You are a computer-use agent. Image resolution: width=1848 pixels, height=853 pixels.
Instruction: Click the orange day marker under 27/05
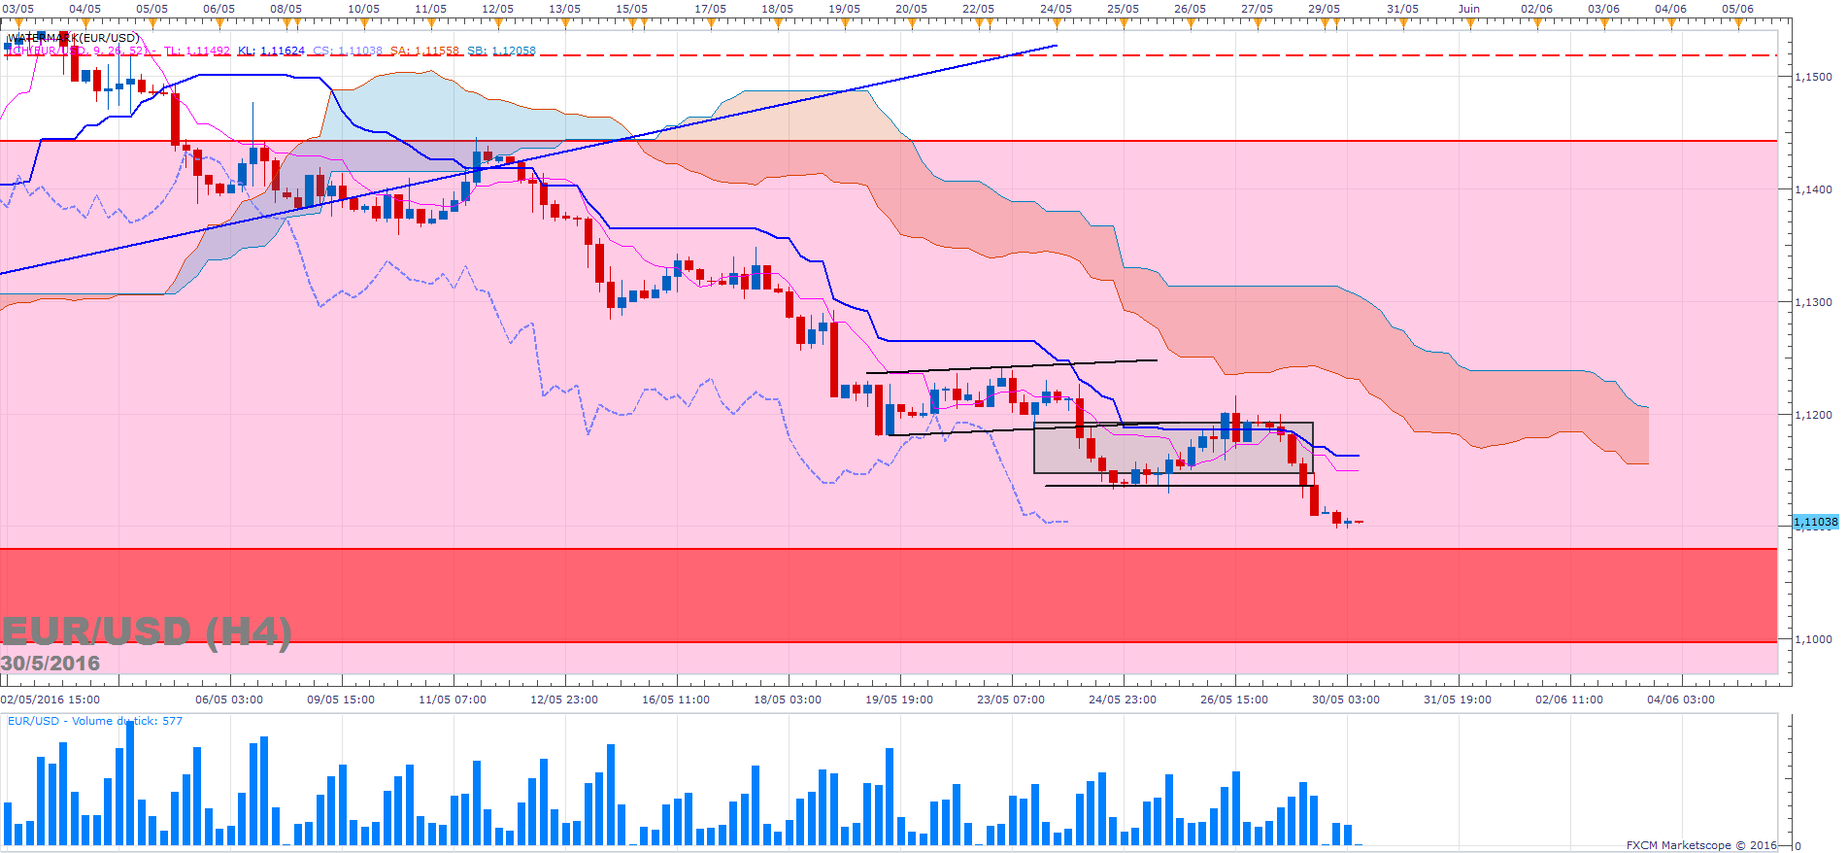tap(1258, 22)
